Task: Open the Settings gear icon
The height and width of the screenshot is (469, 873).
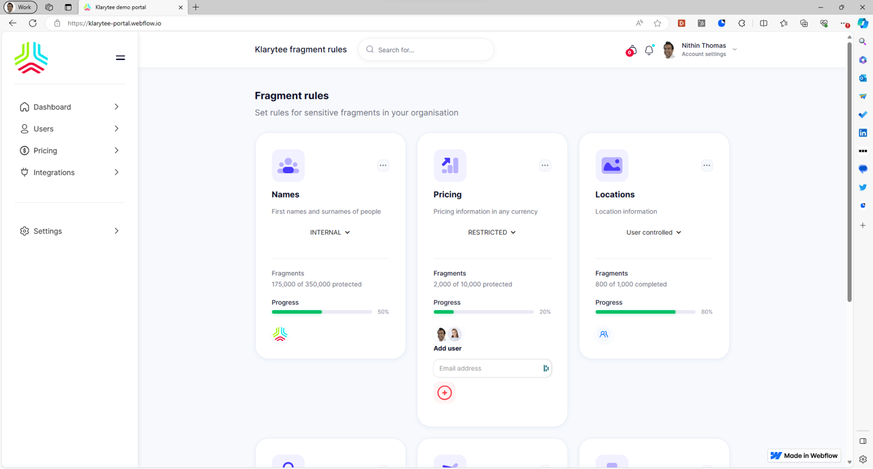Action: pyautogui.click(x=25, y=230)
